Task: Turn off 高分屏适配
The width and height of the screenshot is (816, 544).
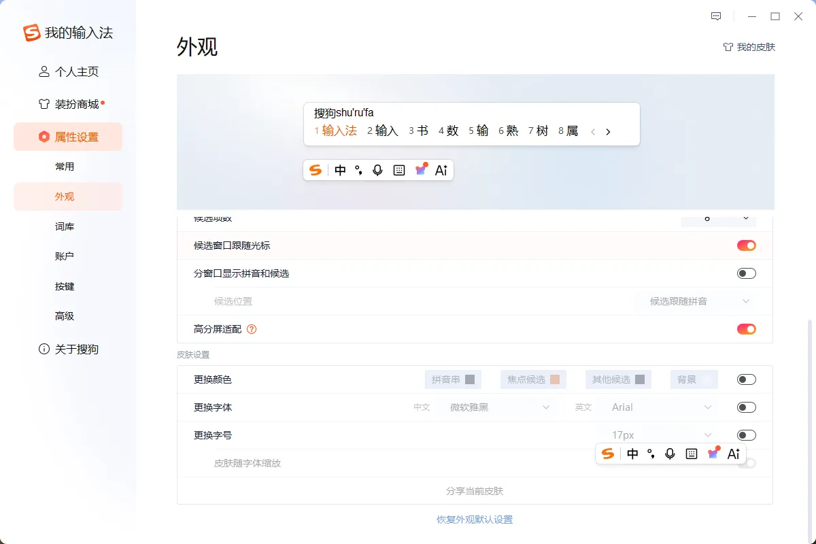Action: click(746, 328)
